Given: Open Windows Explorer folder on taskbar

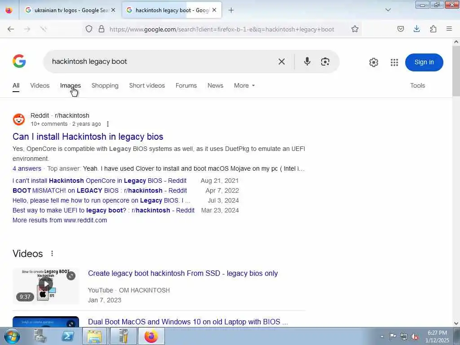Looking at the screenshot, I should pos(94,336).
